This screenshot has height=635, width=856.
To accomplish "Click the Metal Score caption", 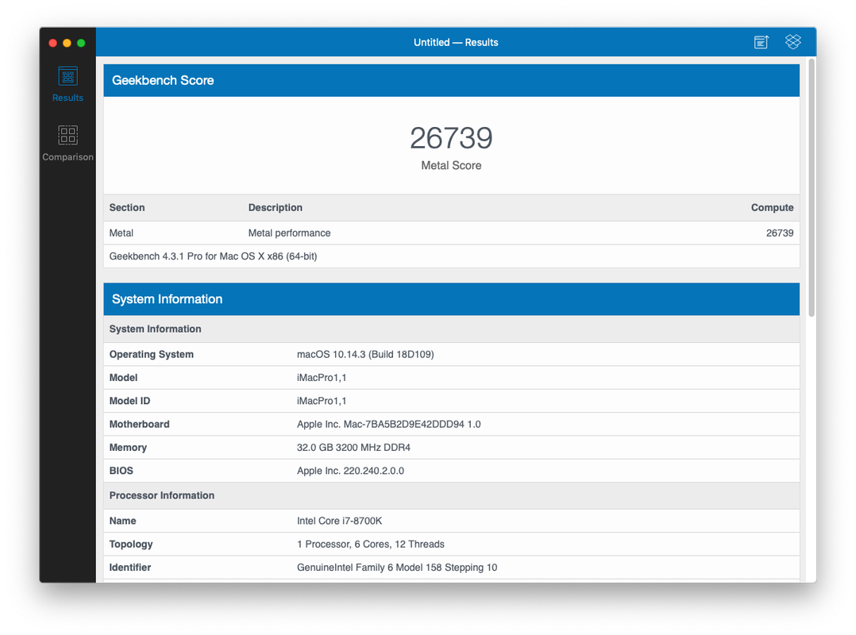I will (451, 165).
